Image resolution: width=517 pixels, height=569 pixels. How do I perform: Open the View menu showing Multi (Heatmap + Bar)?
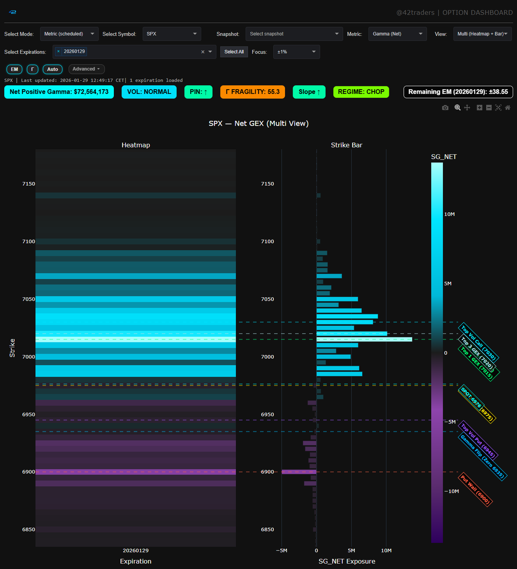(482, 34)
